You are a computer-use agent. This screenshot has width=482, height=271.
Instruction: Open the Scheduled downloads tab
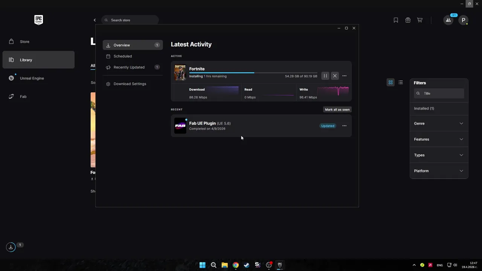click(133, 56)
